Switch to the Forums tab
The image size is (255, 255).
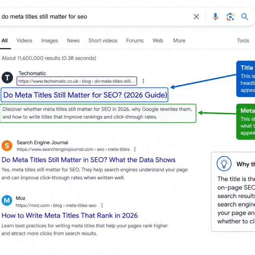coord(135,40)
